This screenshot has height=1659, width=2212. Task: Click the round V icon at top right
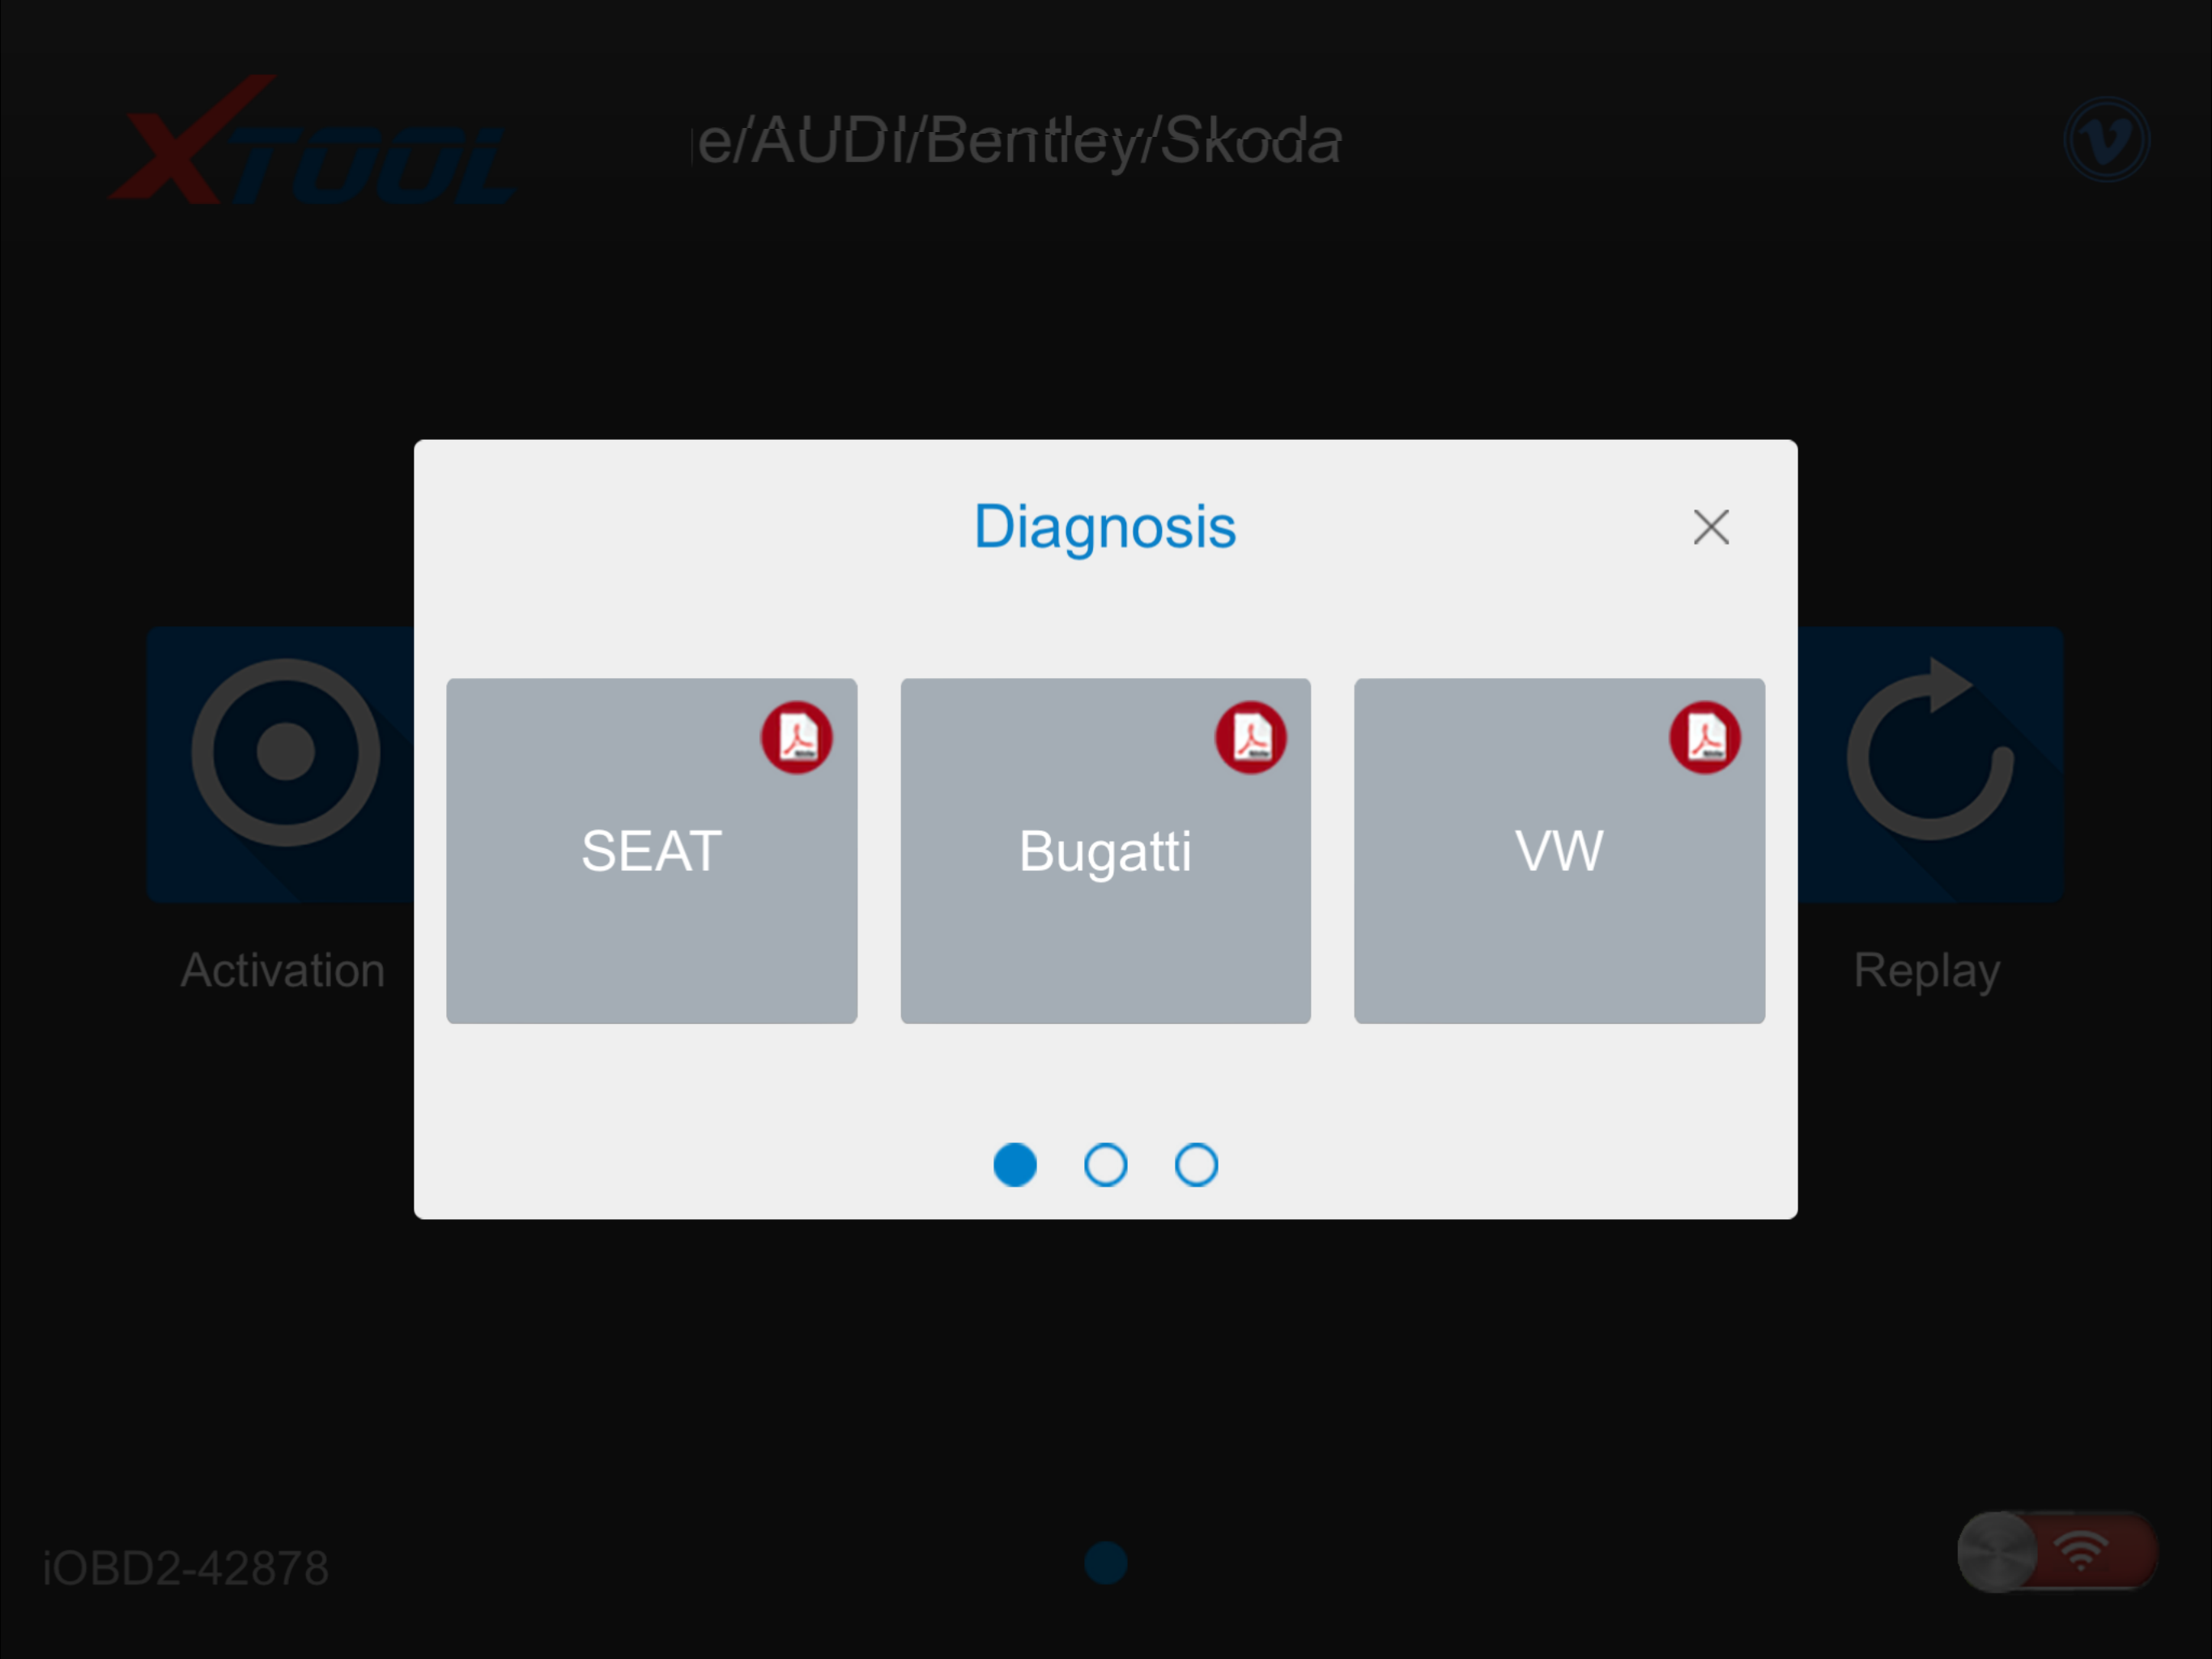(2106, 140)
